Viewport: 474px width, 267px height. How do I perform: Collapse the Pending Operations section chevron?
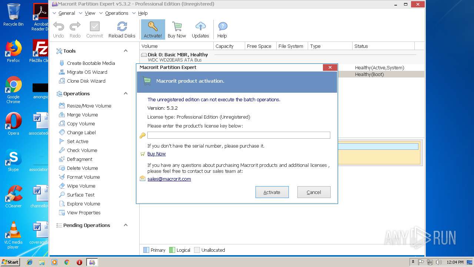tap(126, 225)
